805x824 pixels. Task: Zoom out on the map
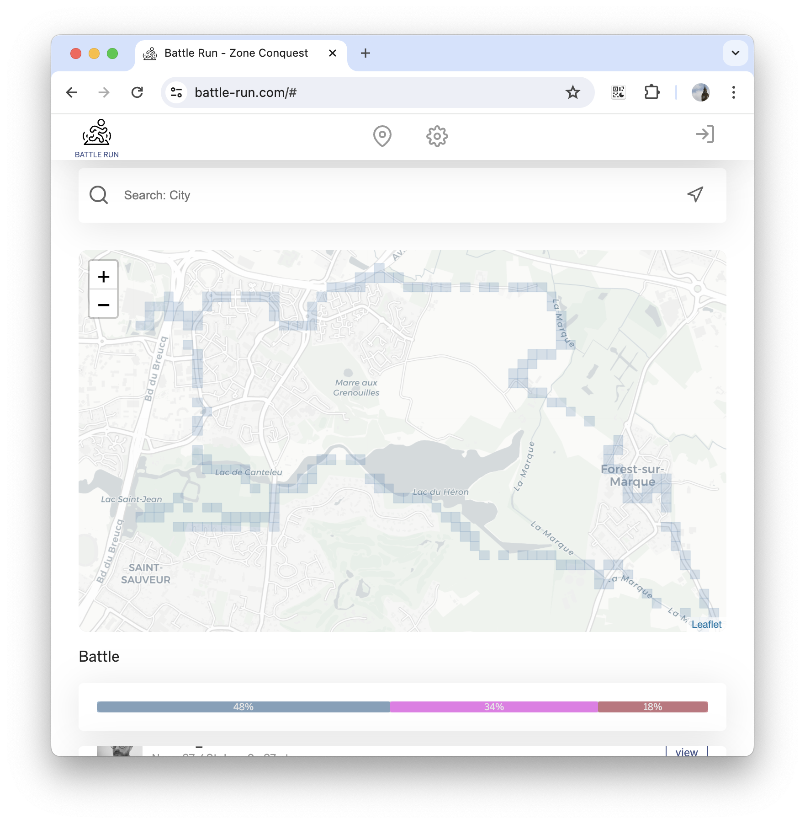tap(104, 304)
